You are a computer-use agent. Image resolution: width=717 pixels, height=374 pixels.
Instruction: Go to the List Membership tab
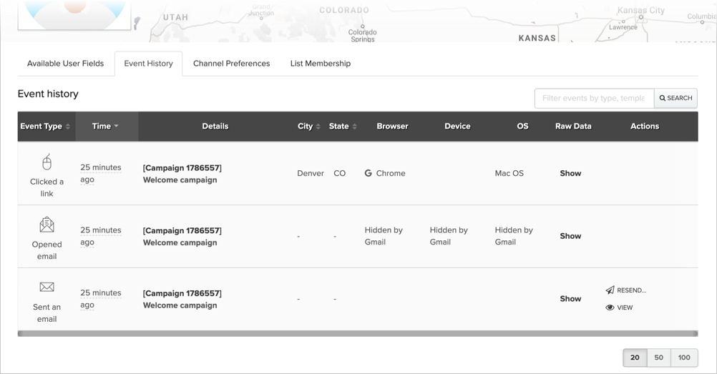tap(320, 64)
